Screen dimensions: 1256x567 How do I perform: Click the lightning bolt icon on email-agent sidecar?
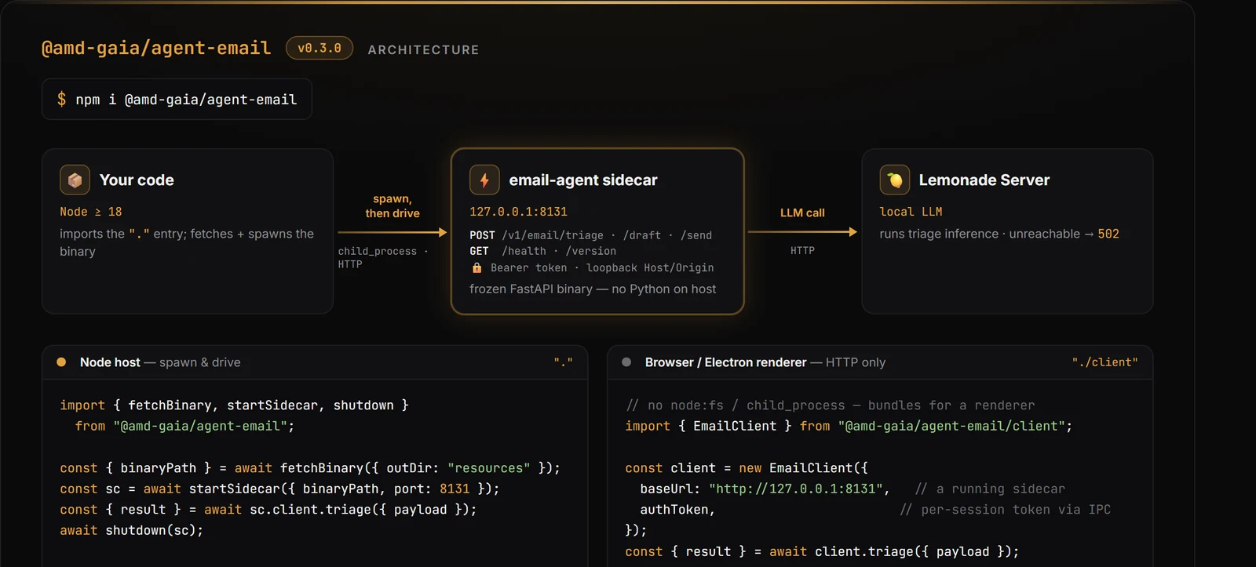[484, 180]
